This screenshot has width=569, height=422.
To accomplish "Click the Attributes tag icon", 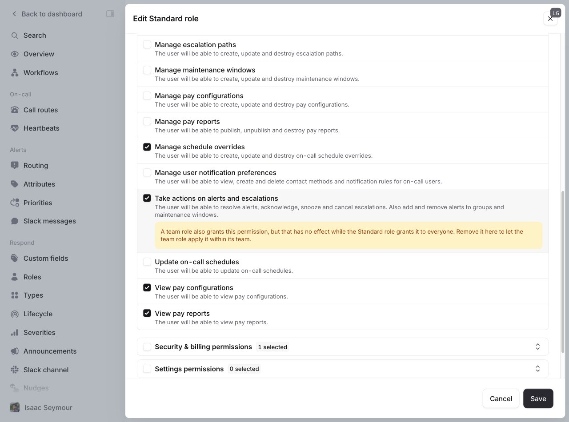I will 15,184.
